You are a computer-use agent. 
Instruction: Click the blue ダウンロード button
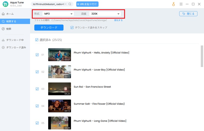(x=49, y=28)
